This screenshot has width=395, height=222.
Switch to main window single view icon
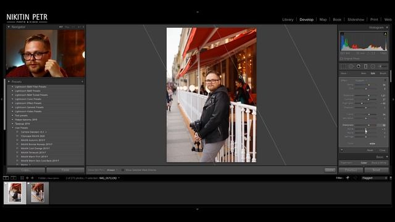[x=6, y=178]
